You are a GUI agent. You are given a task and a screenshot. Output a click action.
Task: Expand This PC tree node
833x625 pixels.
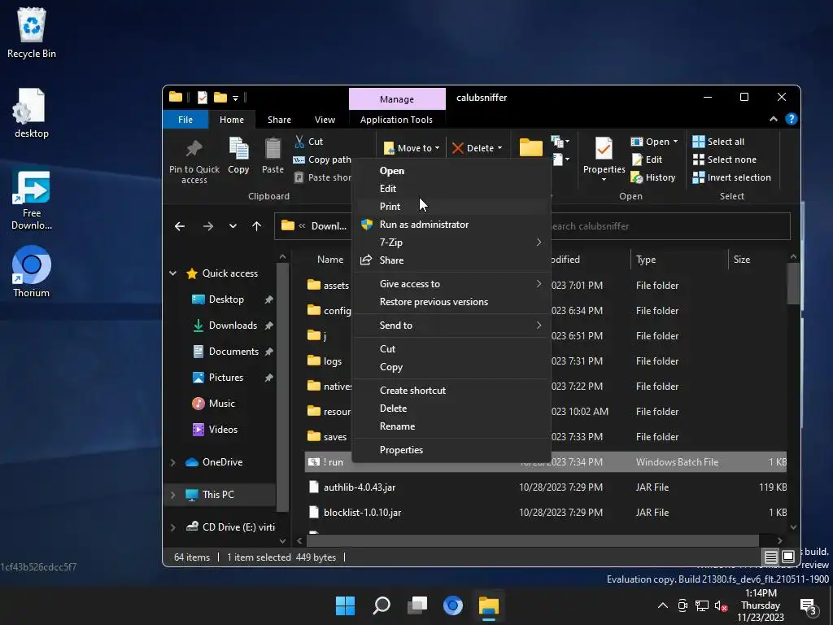[172, 495]
